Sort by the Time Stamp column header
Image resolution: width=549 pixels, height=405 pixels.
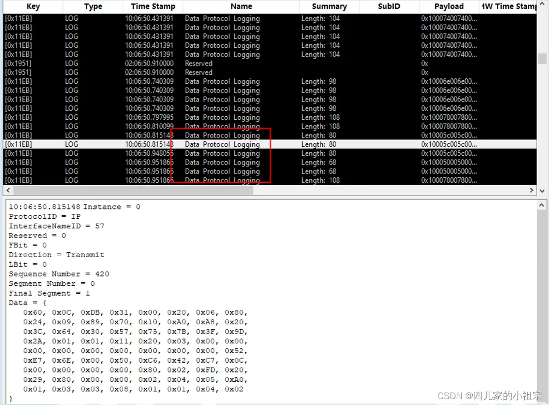click(x=153, y=6)
